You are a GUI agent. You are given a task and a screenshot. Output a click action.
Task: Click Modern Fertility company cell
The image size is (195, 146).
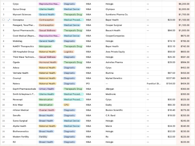click(x=21, y=137)
